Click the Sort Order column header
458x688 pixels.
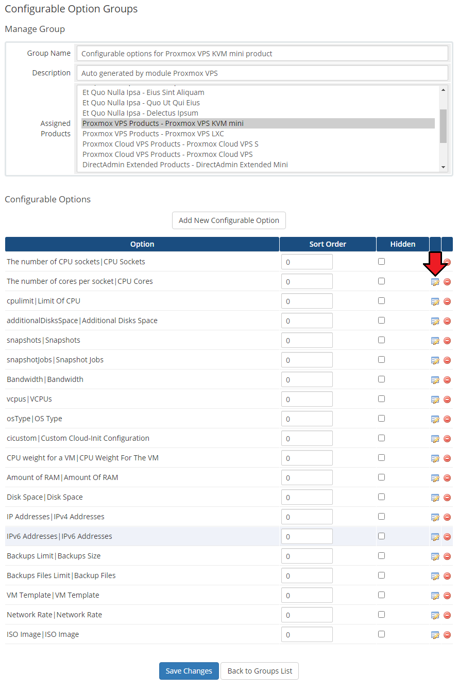pos(328,244)
